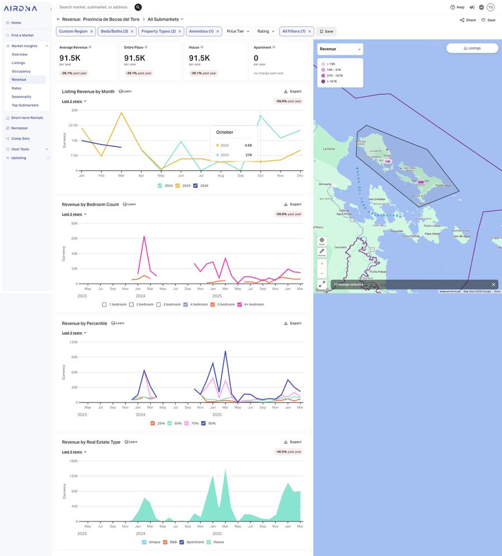Uncheck the 5 bedroom filter
The height and width of the screenshot is (556, 502).
pos(213,304)
